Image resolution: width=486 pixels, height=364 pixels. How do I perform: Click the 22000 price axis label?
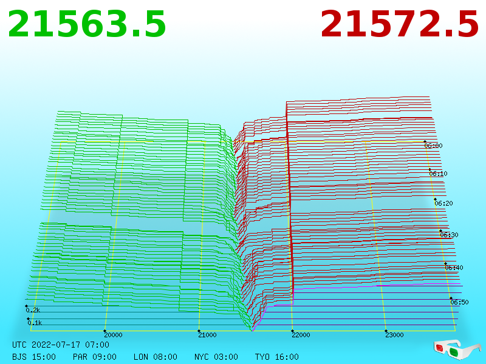[301, 335]
